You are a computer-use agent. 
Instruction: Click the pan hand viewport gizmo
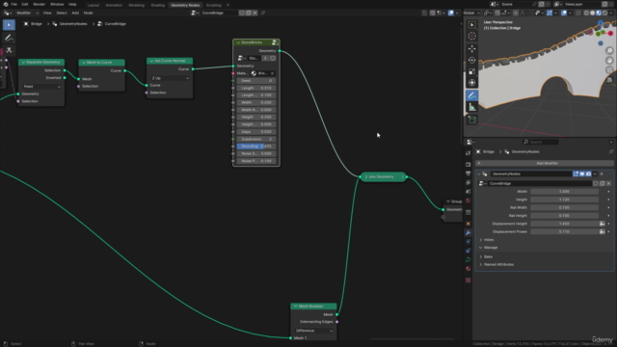609,60
